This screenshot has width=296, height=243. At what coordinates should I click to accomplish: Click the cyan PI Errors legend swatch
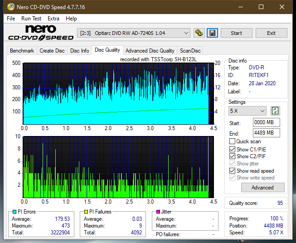[15, 212]
